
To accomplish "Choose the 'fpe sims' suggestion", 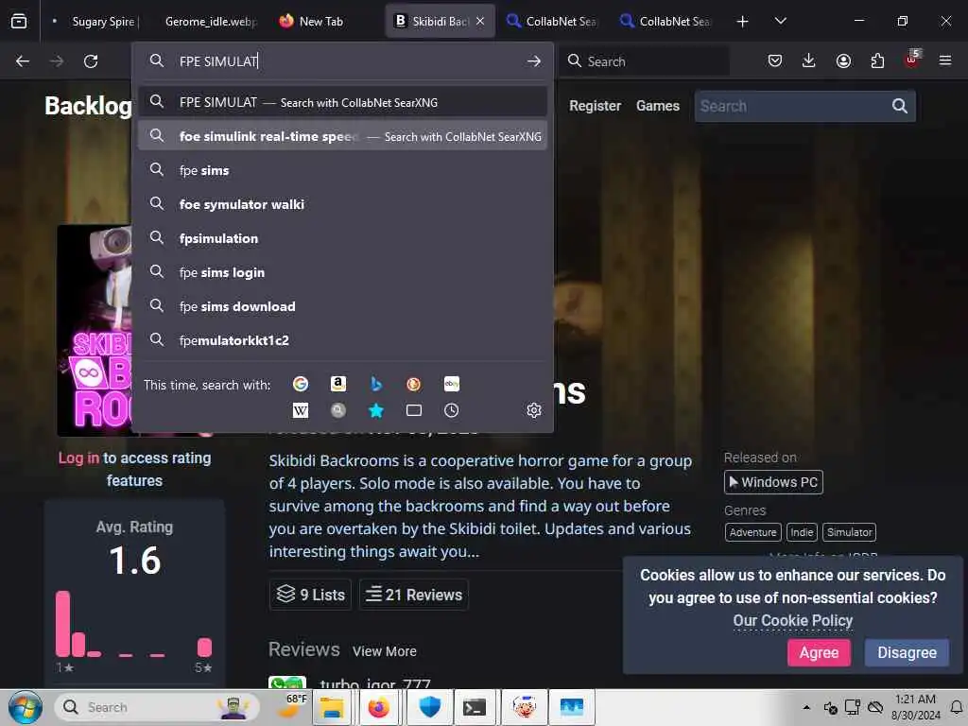I will (342, 170).
